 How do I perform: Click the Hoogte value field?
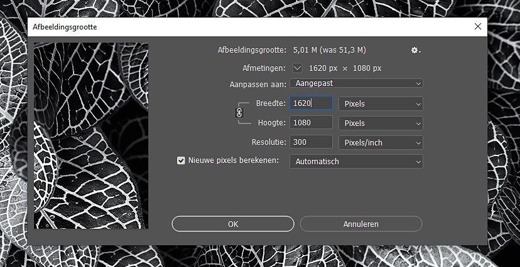(311, 123)
